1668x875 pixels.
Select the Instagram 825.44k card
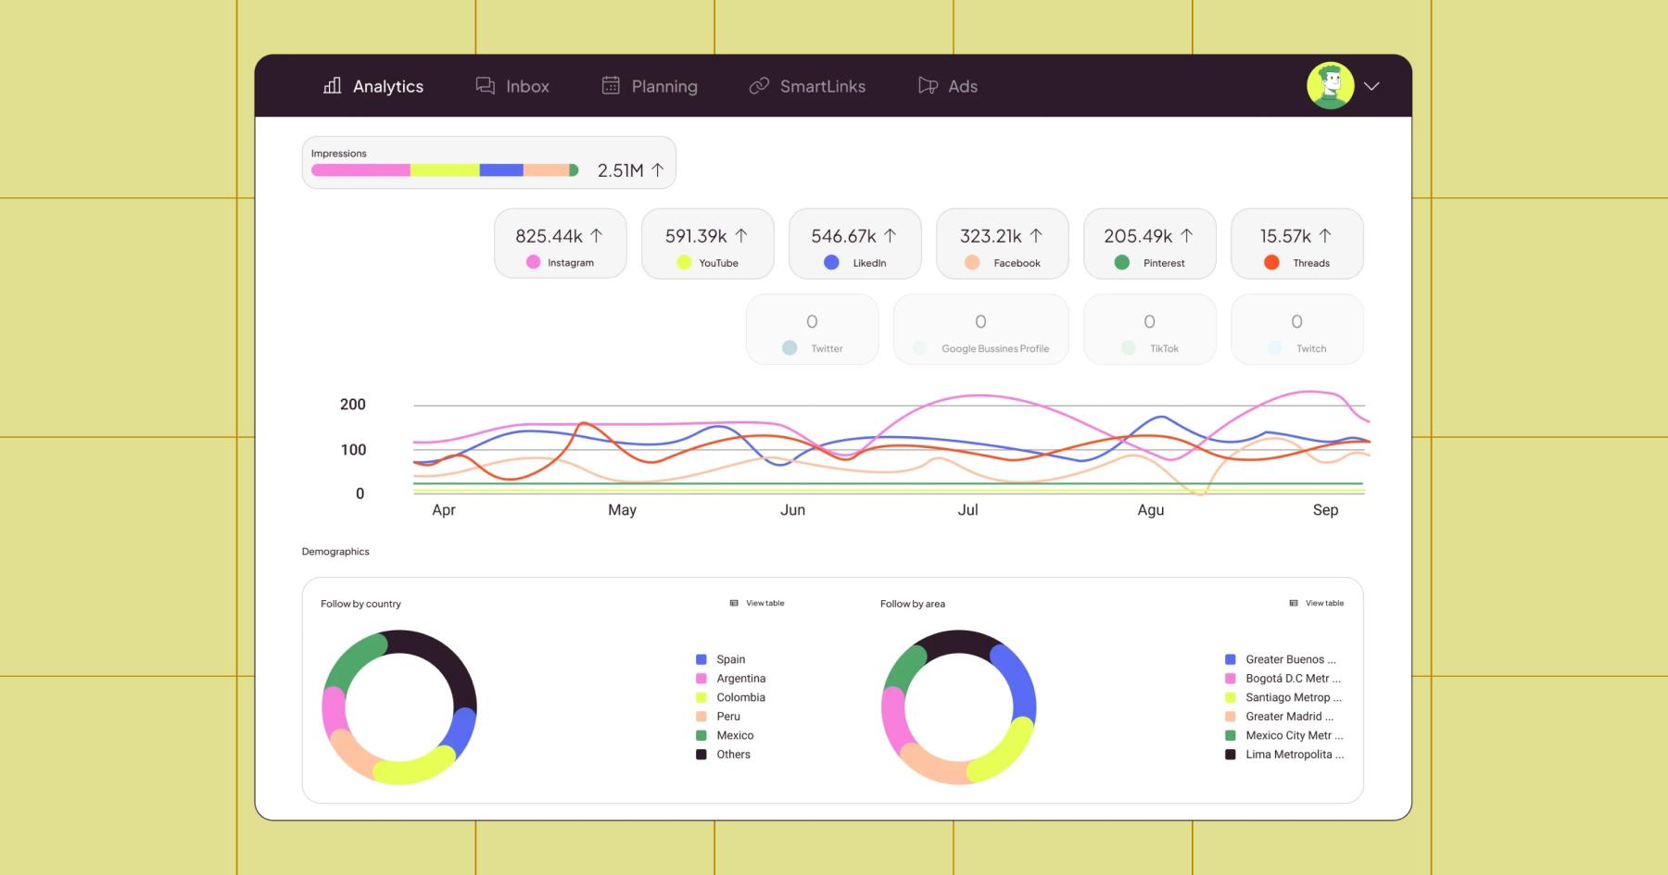[561, 244]
